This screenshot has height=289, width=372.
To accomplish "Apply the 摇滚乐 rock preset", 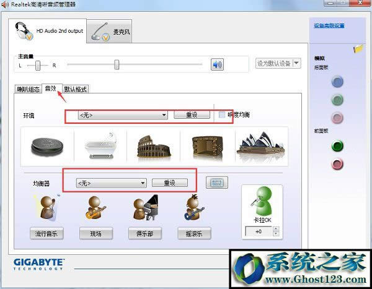I will 194,233.
